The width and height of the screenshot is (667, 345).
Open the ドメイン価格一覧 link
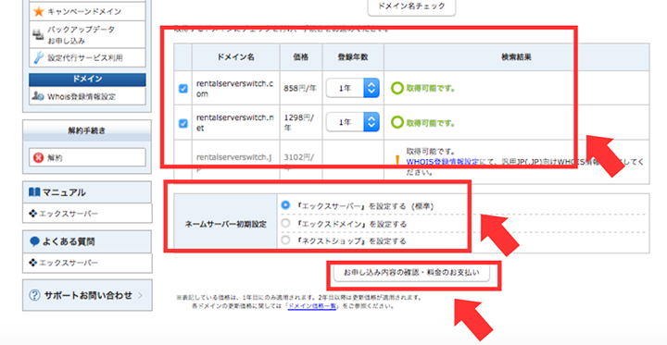312,306
